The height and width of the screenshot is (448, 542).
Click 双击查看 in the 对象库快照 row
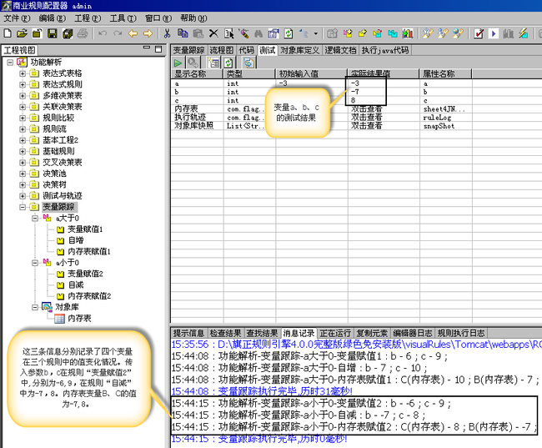pos(367,126)
